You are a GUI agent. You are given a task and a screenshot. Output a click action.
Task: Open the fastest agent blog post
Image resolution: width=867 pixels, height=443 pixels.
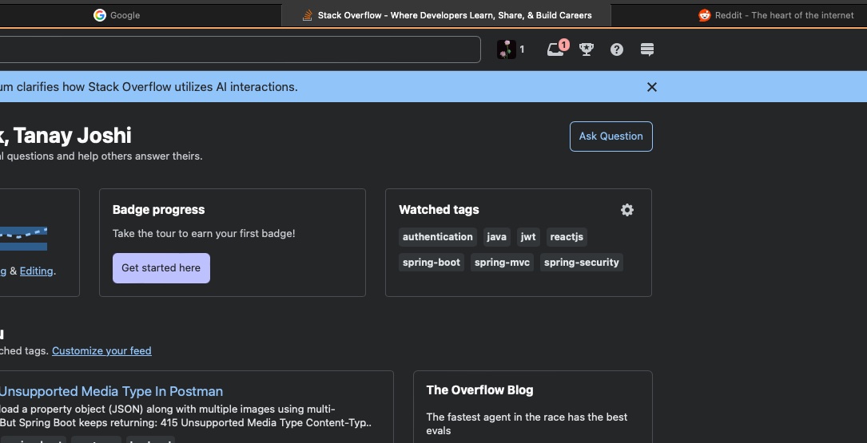pos(527,424)
